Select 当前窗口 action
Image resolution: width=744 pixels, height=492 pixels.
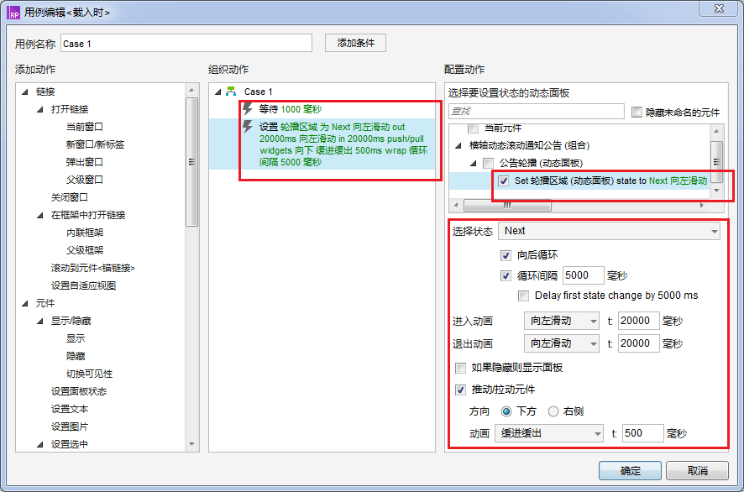[x=85, y=127]
